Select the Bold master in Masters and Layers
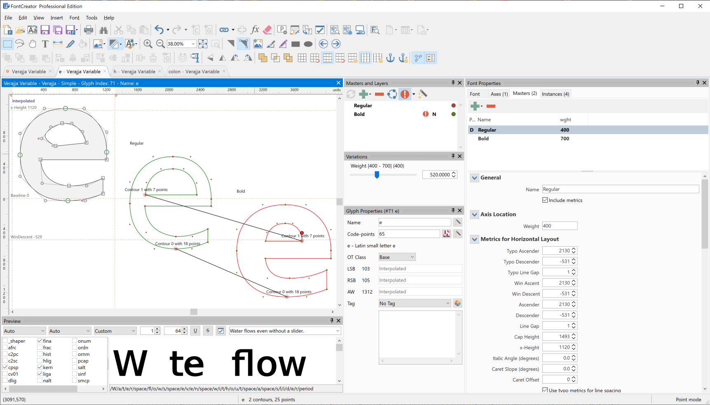Screen dimensions: 710x405 [359, 114]
